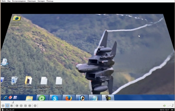Open the Файл menu
The height and width of the screenshot is (111, 175).
3,1
